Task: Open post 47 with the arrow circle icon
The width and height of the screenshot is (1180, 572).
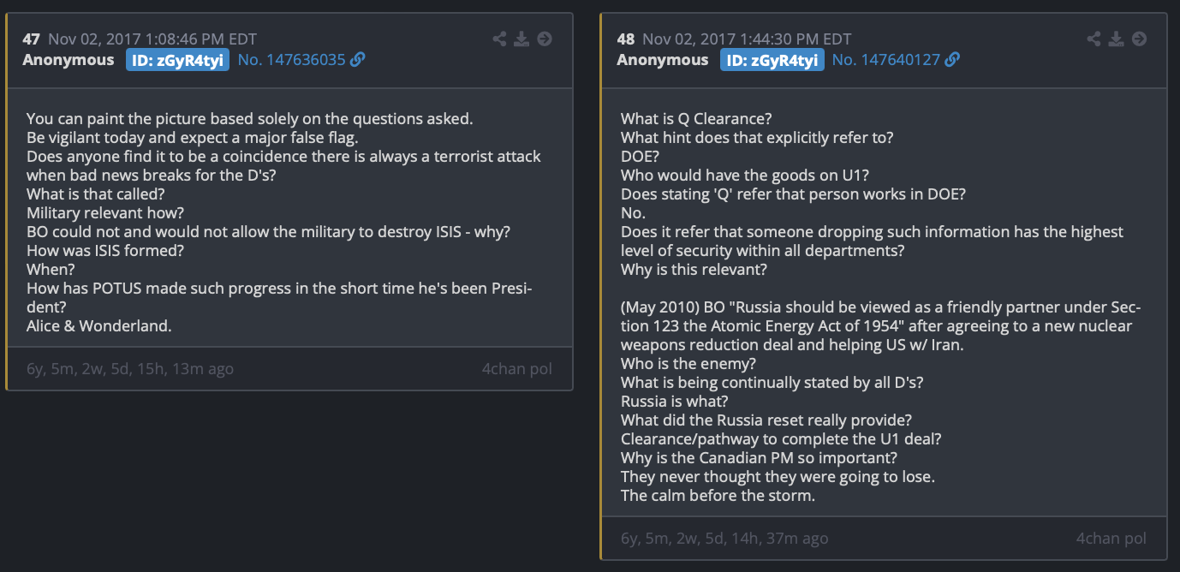Action: pos(545,39)
